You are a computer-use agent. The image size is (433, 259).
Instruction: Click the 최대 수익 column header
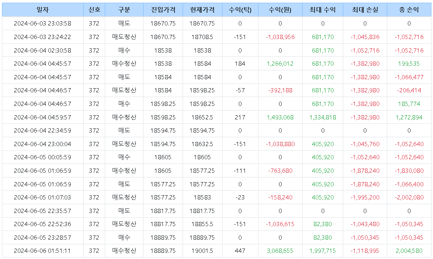(323, 10)
